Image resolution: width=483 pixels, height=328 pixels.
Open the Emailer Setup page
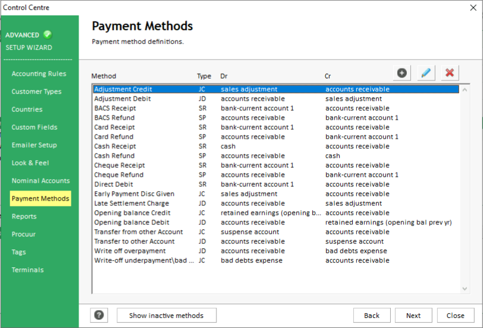click(34, 145)
